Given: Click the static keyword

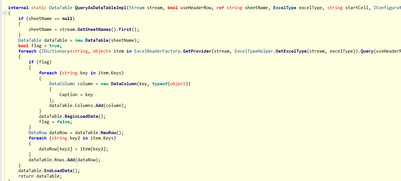Looking at the screenshot, I should click(39, 8).
